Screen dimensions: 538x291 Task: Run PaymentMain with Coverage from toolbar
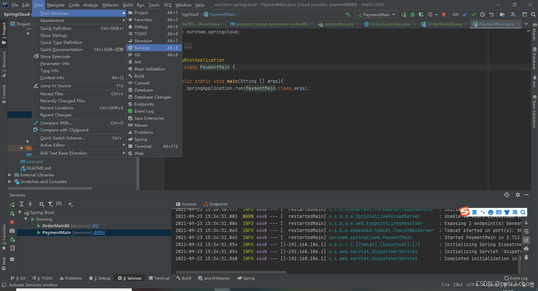421,14
